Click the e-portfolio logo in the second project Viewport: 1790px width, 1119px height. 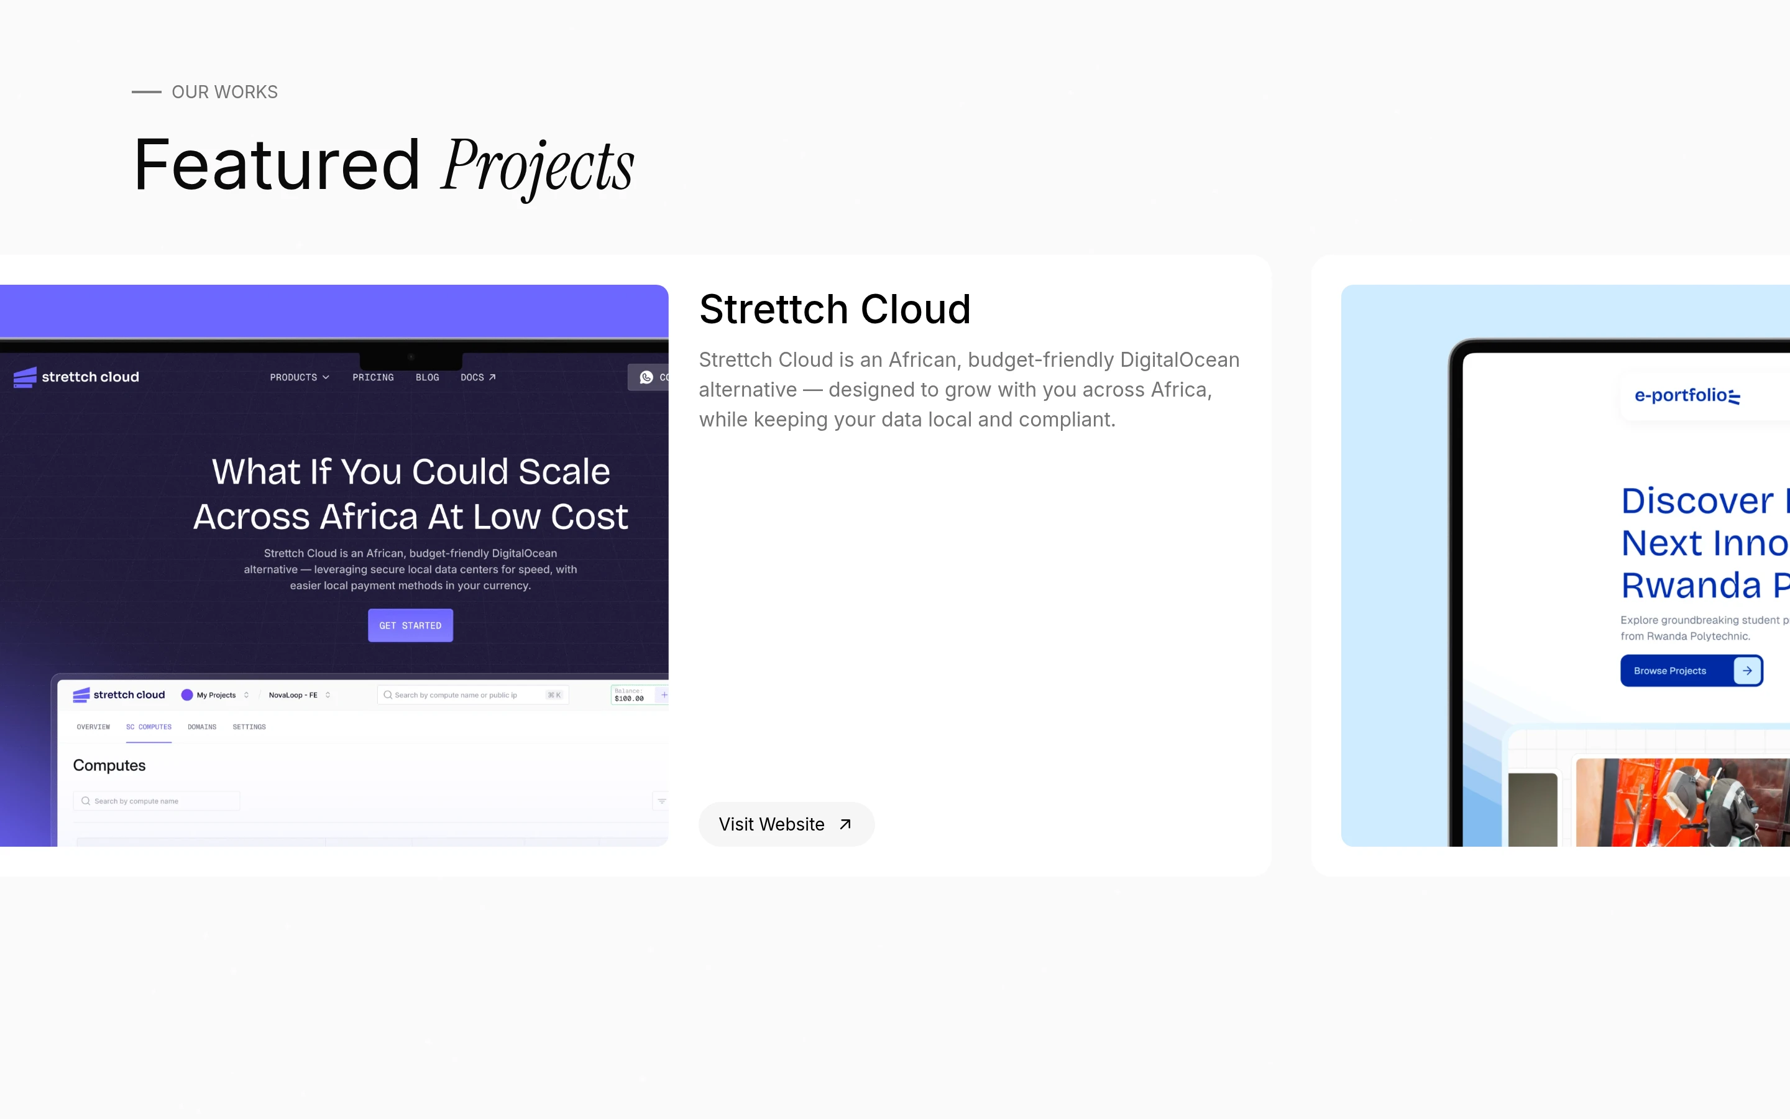click(1687, 396)
